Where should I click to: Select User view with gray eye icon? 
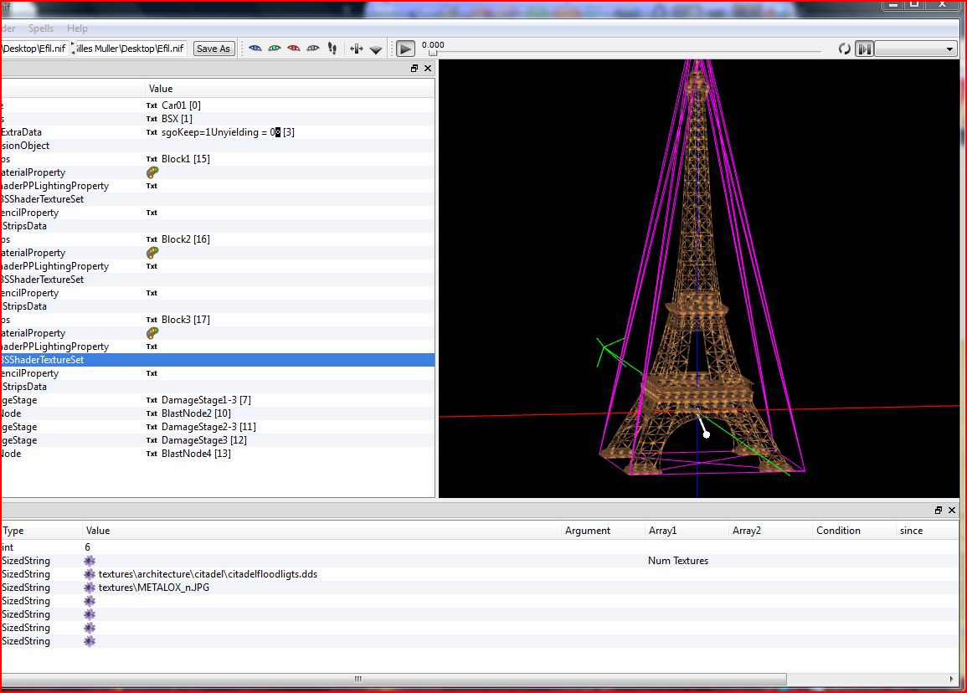tap(313, 48)
